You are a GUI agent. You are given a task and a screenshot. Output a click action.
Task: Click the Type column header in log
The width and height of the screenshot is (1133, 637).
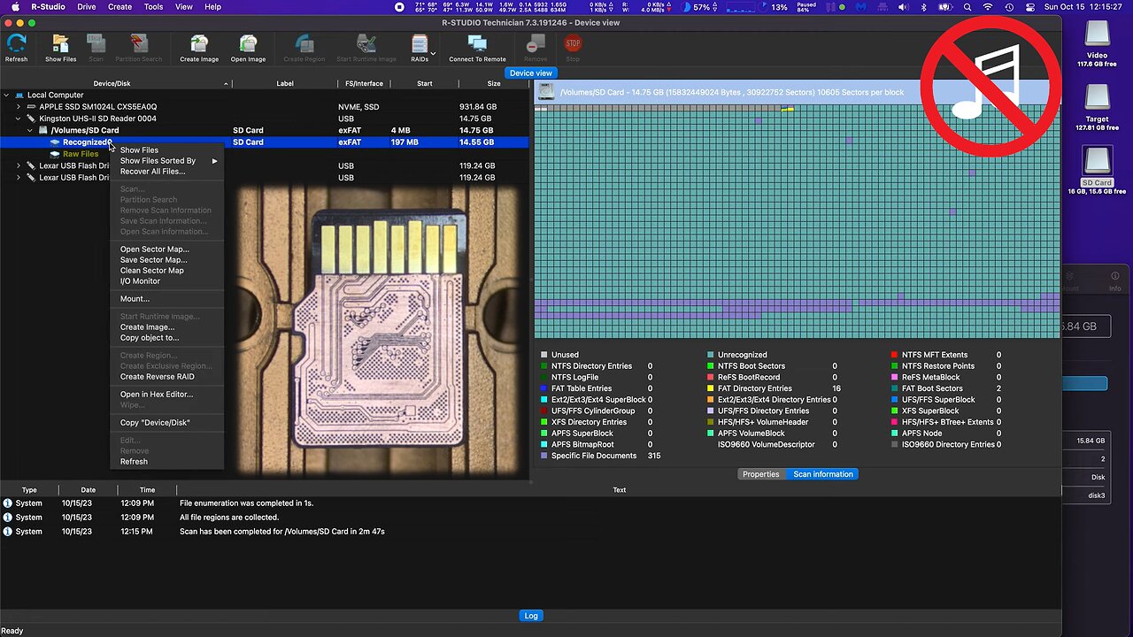pyautogui.click(x=29, y=490)
